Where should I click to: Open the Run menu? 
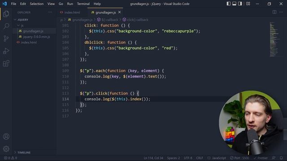(70, 4)
